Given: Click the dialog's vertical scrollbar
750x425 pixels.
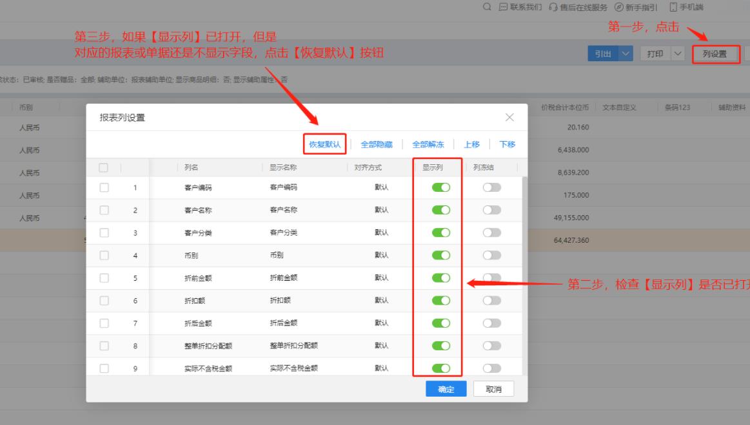Looking at the screenshot, I should pyautogui.click(x=525, y=276).
